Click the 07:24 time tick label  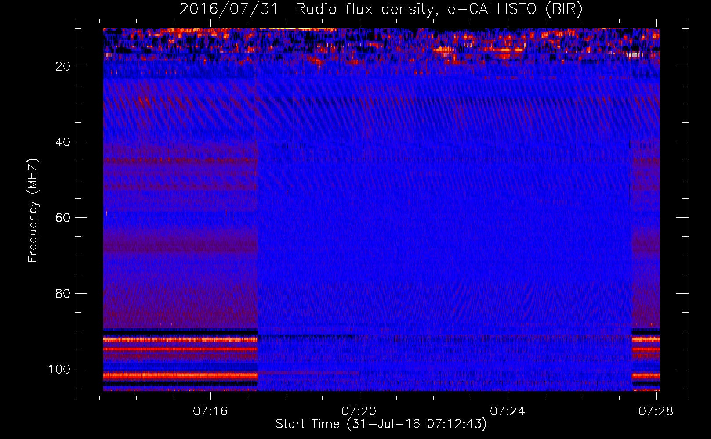pyautogui.click(x=508, y=411)
